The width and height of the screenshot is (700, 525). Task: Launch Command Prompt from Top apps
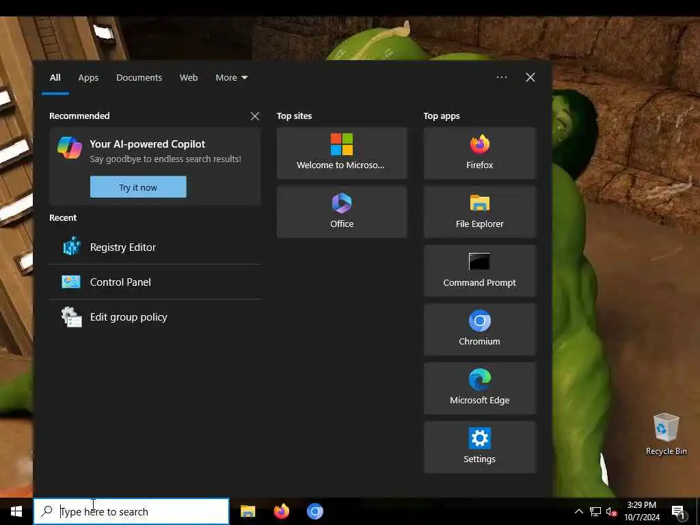479,271
